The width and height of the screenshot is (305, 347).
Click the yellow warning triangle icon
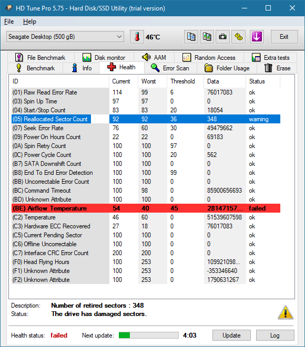point(286,312)
